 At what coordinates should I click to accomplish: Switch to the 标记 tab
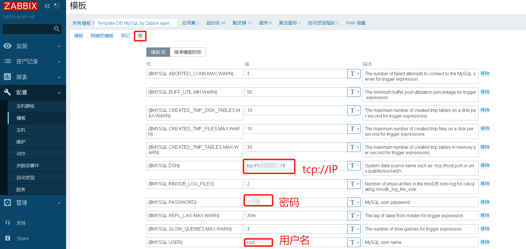coord(126,36)
